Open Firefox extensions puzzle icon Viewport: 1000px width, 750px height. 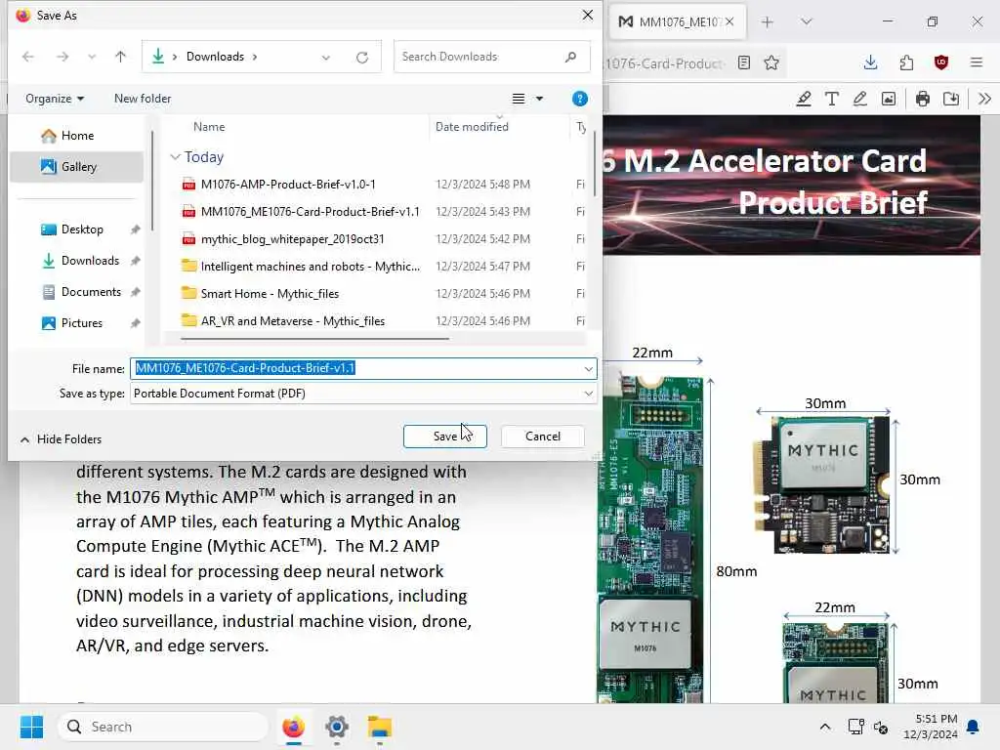(906, 62)
